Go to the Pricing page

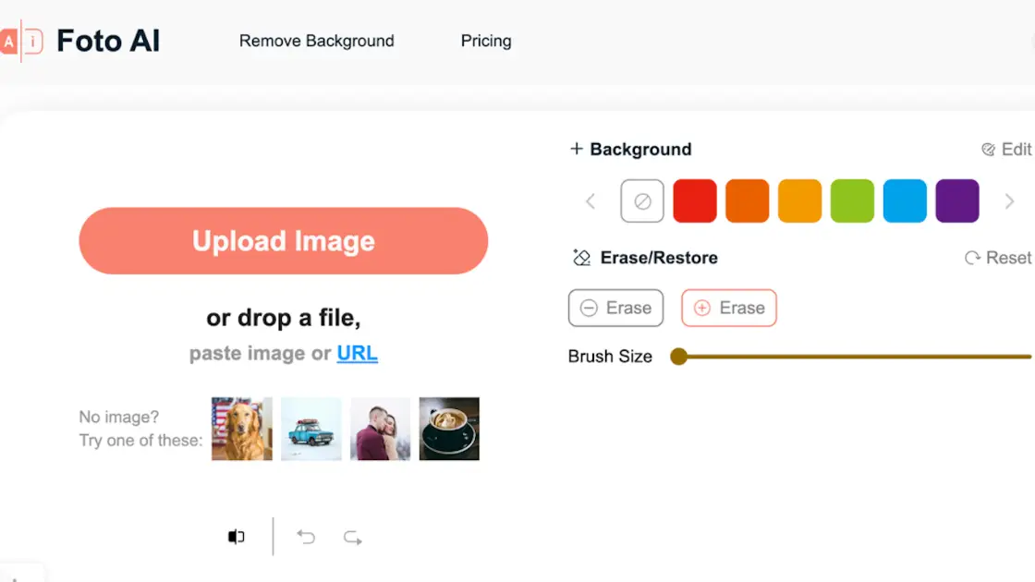486,41
